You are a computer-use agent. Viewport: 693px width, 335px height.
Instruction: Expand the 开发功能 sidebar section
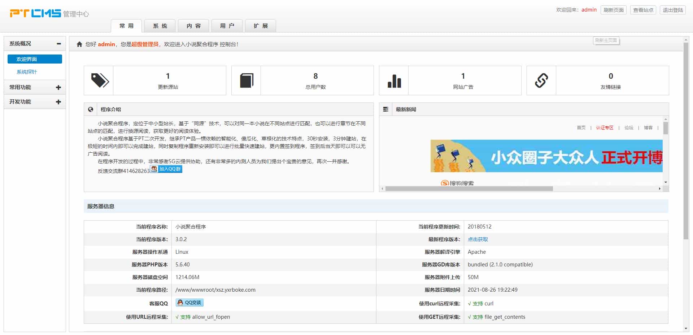point(58,102)
